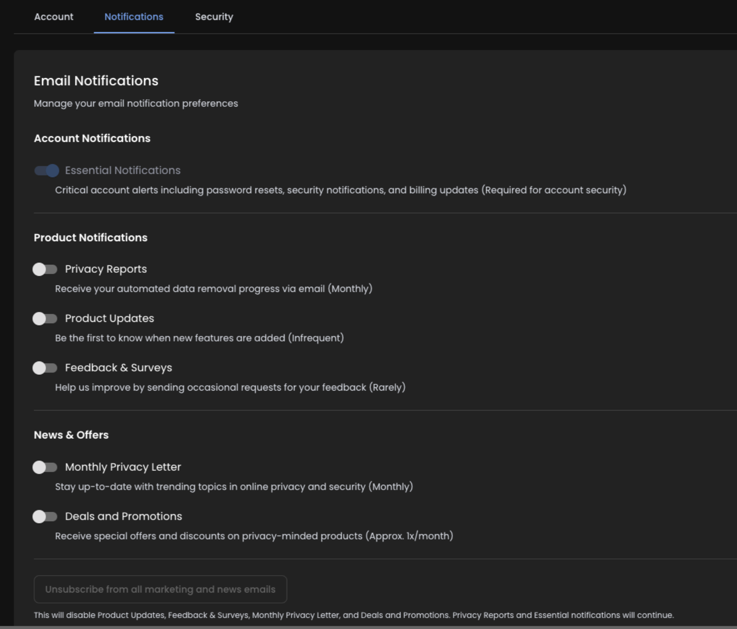The width and height of the screenshot is (737, 629).
Task: Click the "Critical account alerts" description
Action: pyautogui.click(x=341, y=190)
